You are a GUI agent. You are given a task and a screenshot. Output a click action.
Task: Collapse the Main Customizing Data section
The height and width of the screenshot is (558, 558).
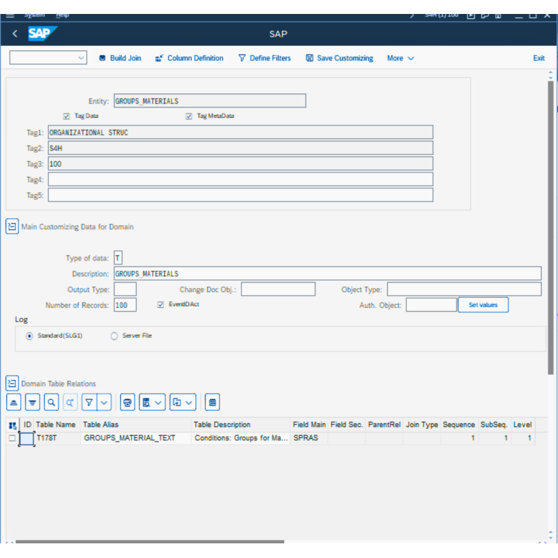pyautogui.click(x=12, y=227)
